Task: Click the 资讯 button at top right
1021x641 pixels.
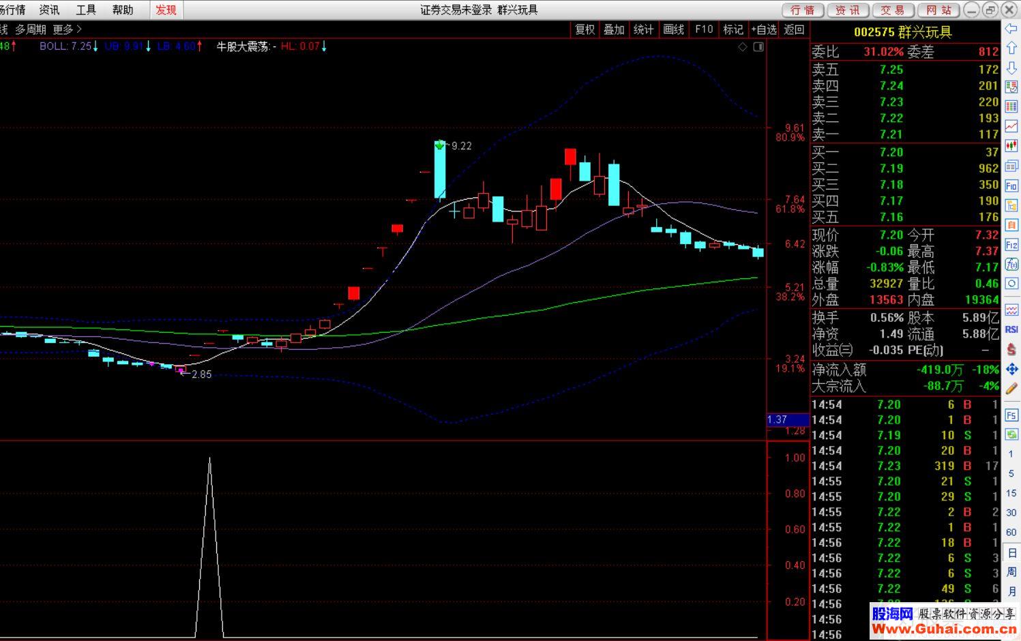Action: [x=848, y=10]
